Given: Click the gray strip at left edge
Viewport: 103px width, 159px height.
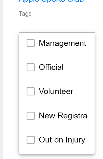Looking at the screenshot, I should (x=1, y=79).
